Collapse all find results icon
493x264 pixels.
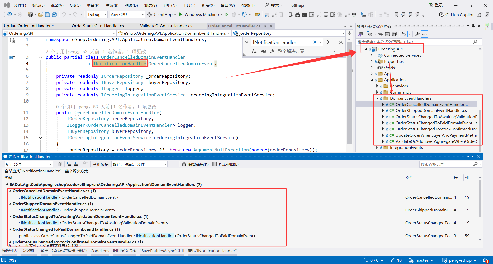[69, 164]
